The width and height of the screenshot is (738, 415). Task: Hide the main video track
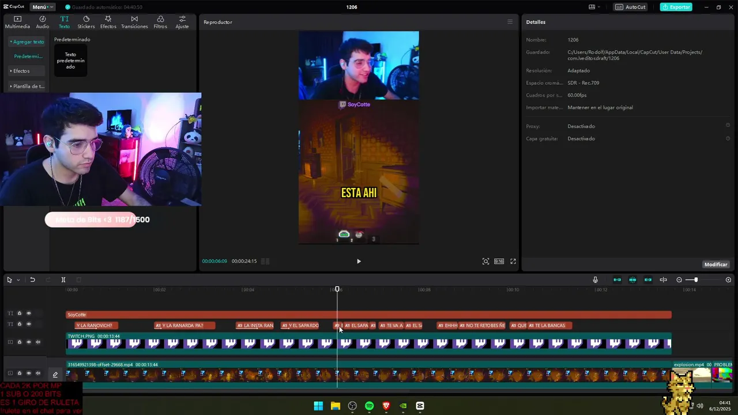point(28,373)
